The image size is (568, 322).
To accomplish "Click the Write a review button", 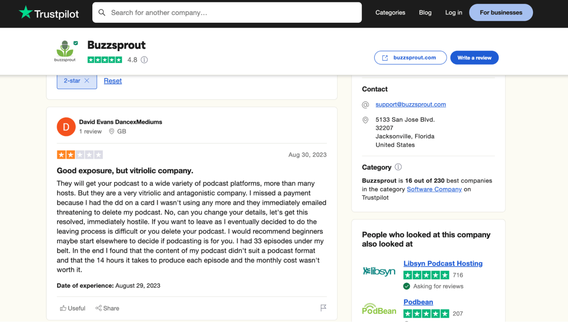I will [x=474, y=58].
